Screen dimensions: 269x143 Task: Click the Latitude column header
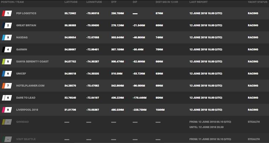[71, 2]
